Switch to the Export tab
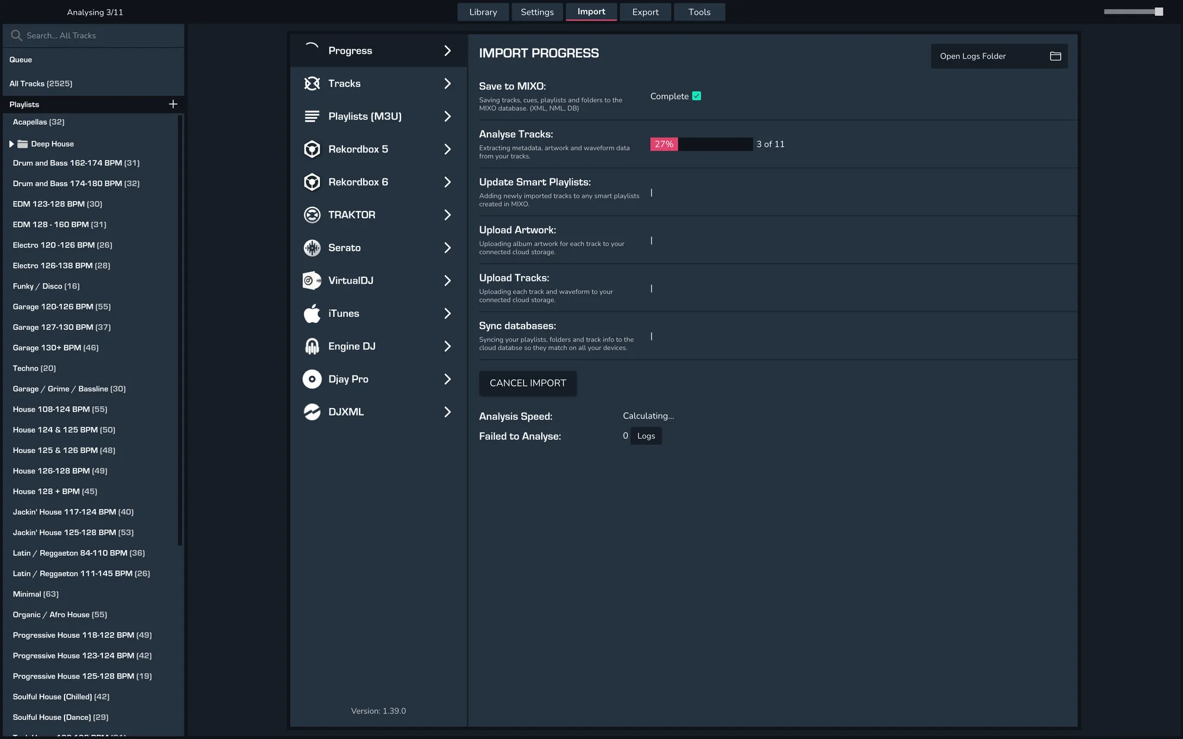The height and width of the screenshot is (739, 1183). click(x=645, y=12)
